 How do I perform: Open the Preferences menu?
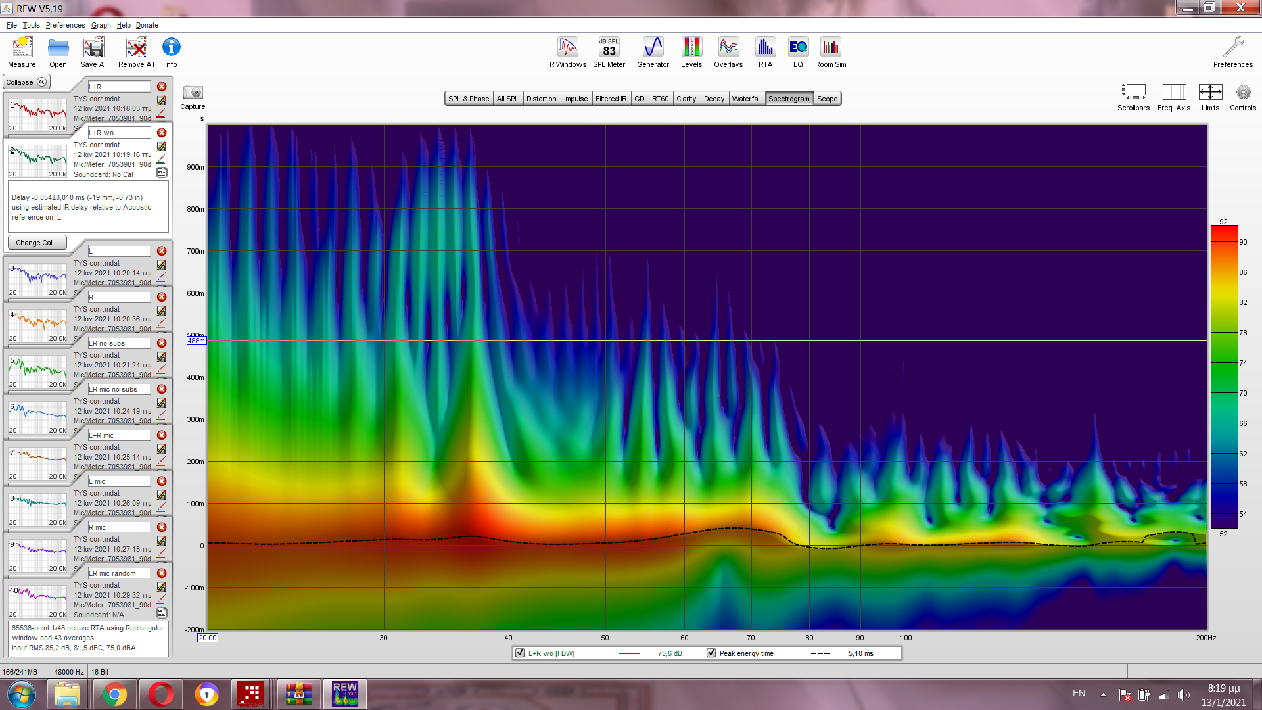[x=65, y=25]
